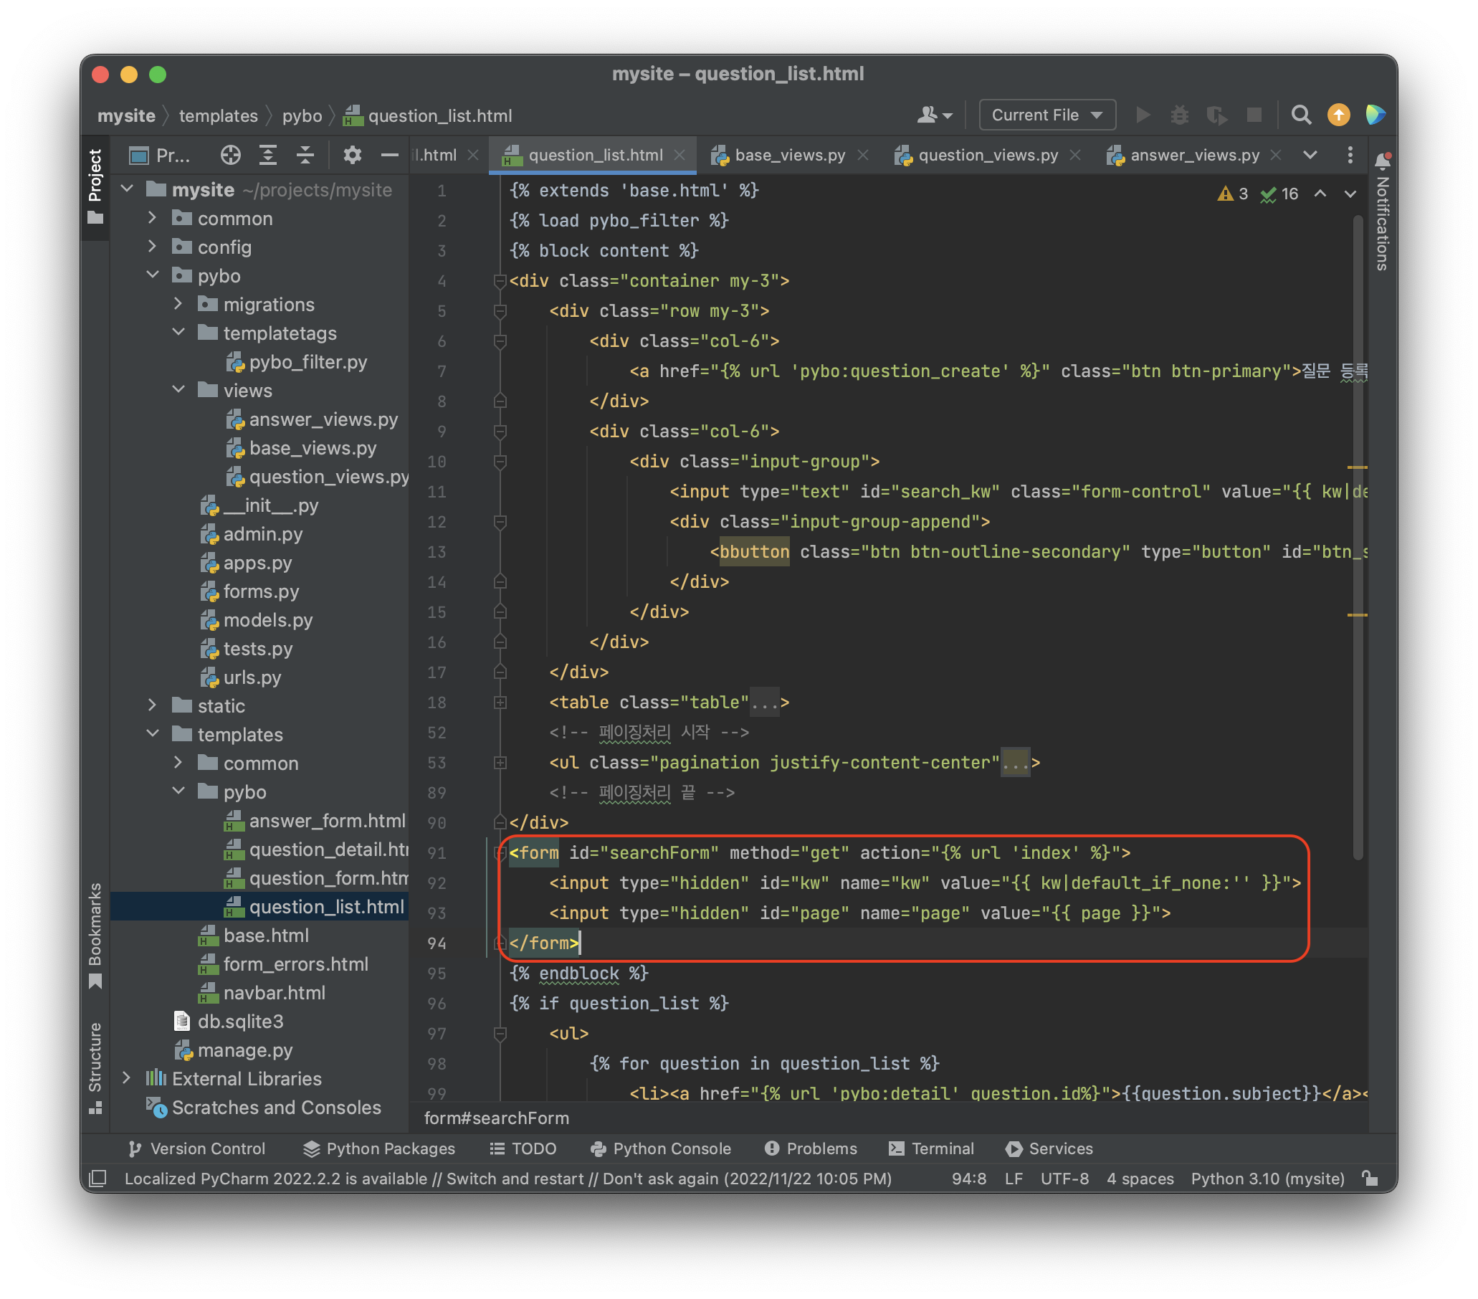The width and height of the screenshot is (1478, 1299).
Task: Expand the static folder in tree
Action: click(x=152, y=705)
